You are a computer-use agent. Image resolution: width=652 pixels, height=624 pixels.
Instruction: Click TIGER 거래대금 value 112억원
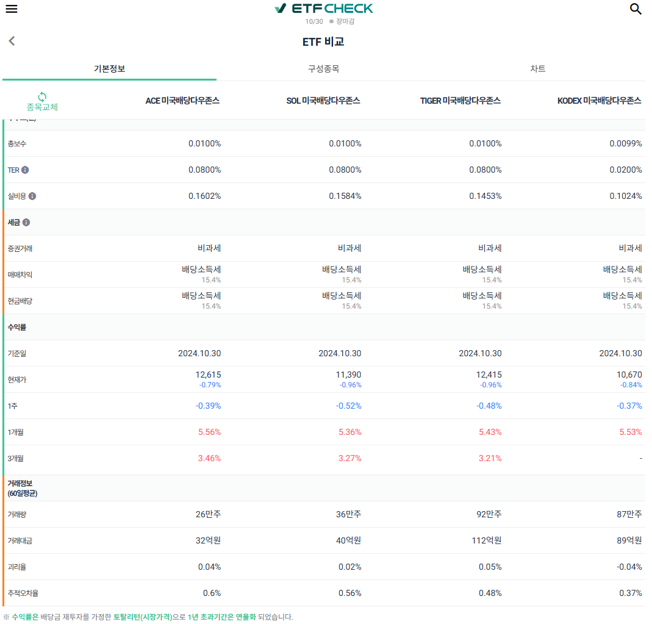487,540
